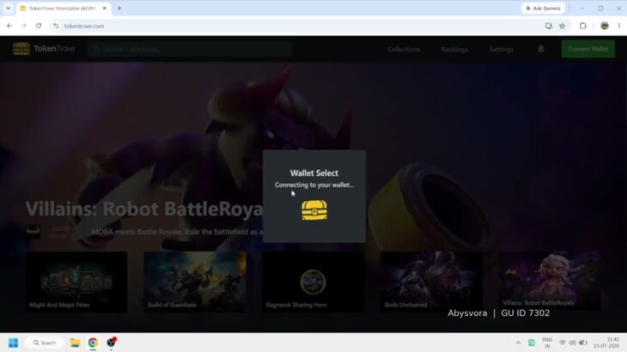The height and width of the screenshot is (352, 627).
Task: Click the browser back arrow
Action: (9, 26)
